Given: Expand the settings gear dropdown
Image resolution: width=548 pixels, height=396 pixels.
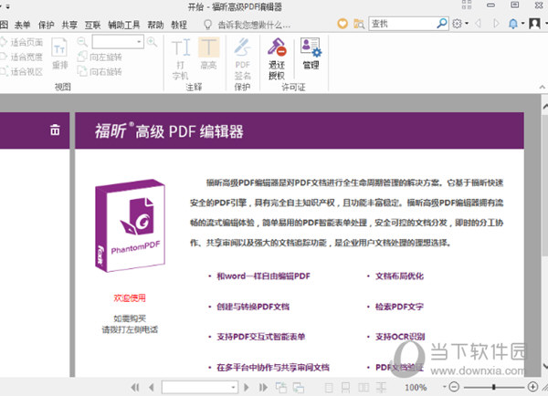Looking at the screenshot, I should (458, 23).
